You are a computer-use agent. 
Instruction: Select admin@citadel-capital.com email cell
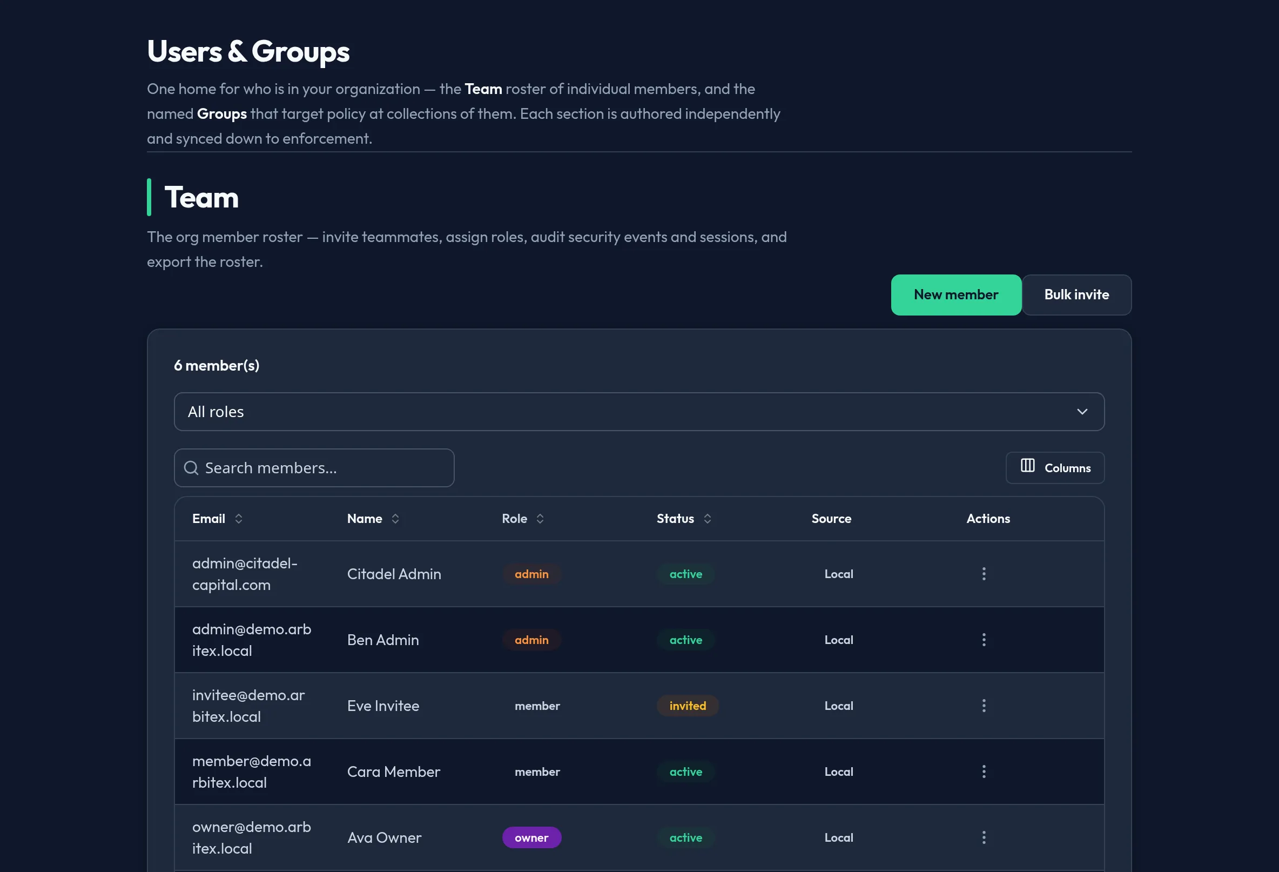pos(245,574)
